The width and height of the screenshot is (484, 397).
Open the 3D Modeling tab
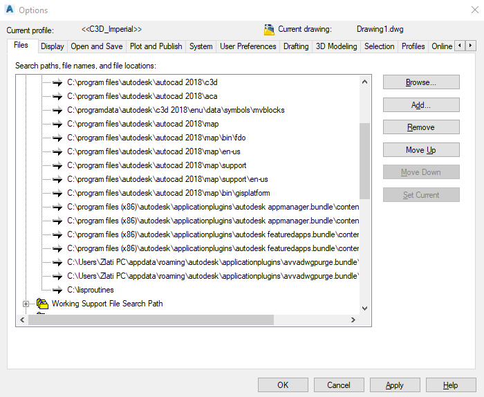tap(336, 46)
